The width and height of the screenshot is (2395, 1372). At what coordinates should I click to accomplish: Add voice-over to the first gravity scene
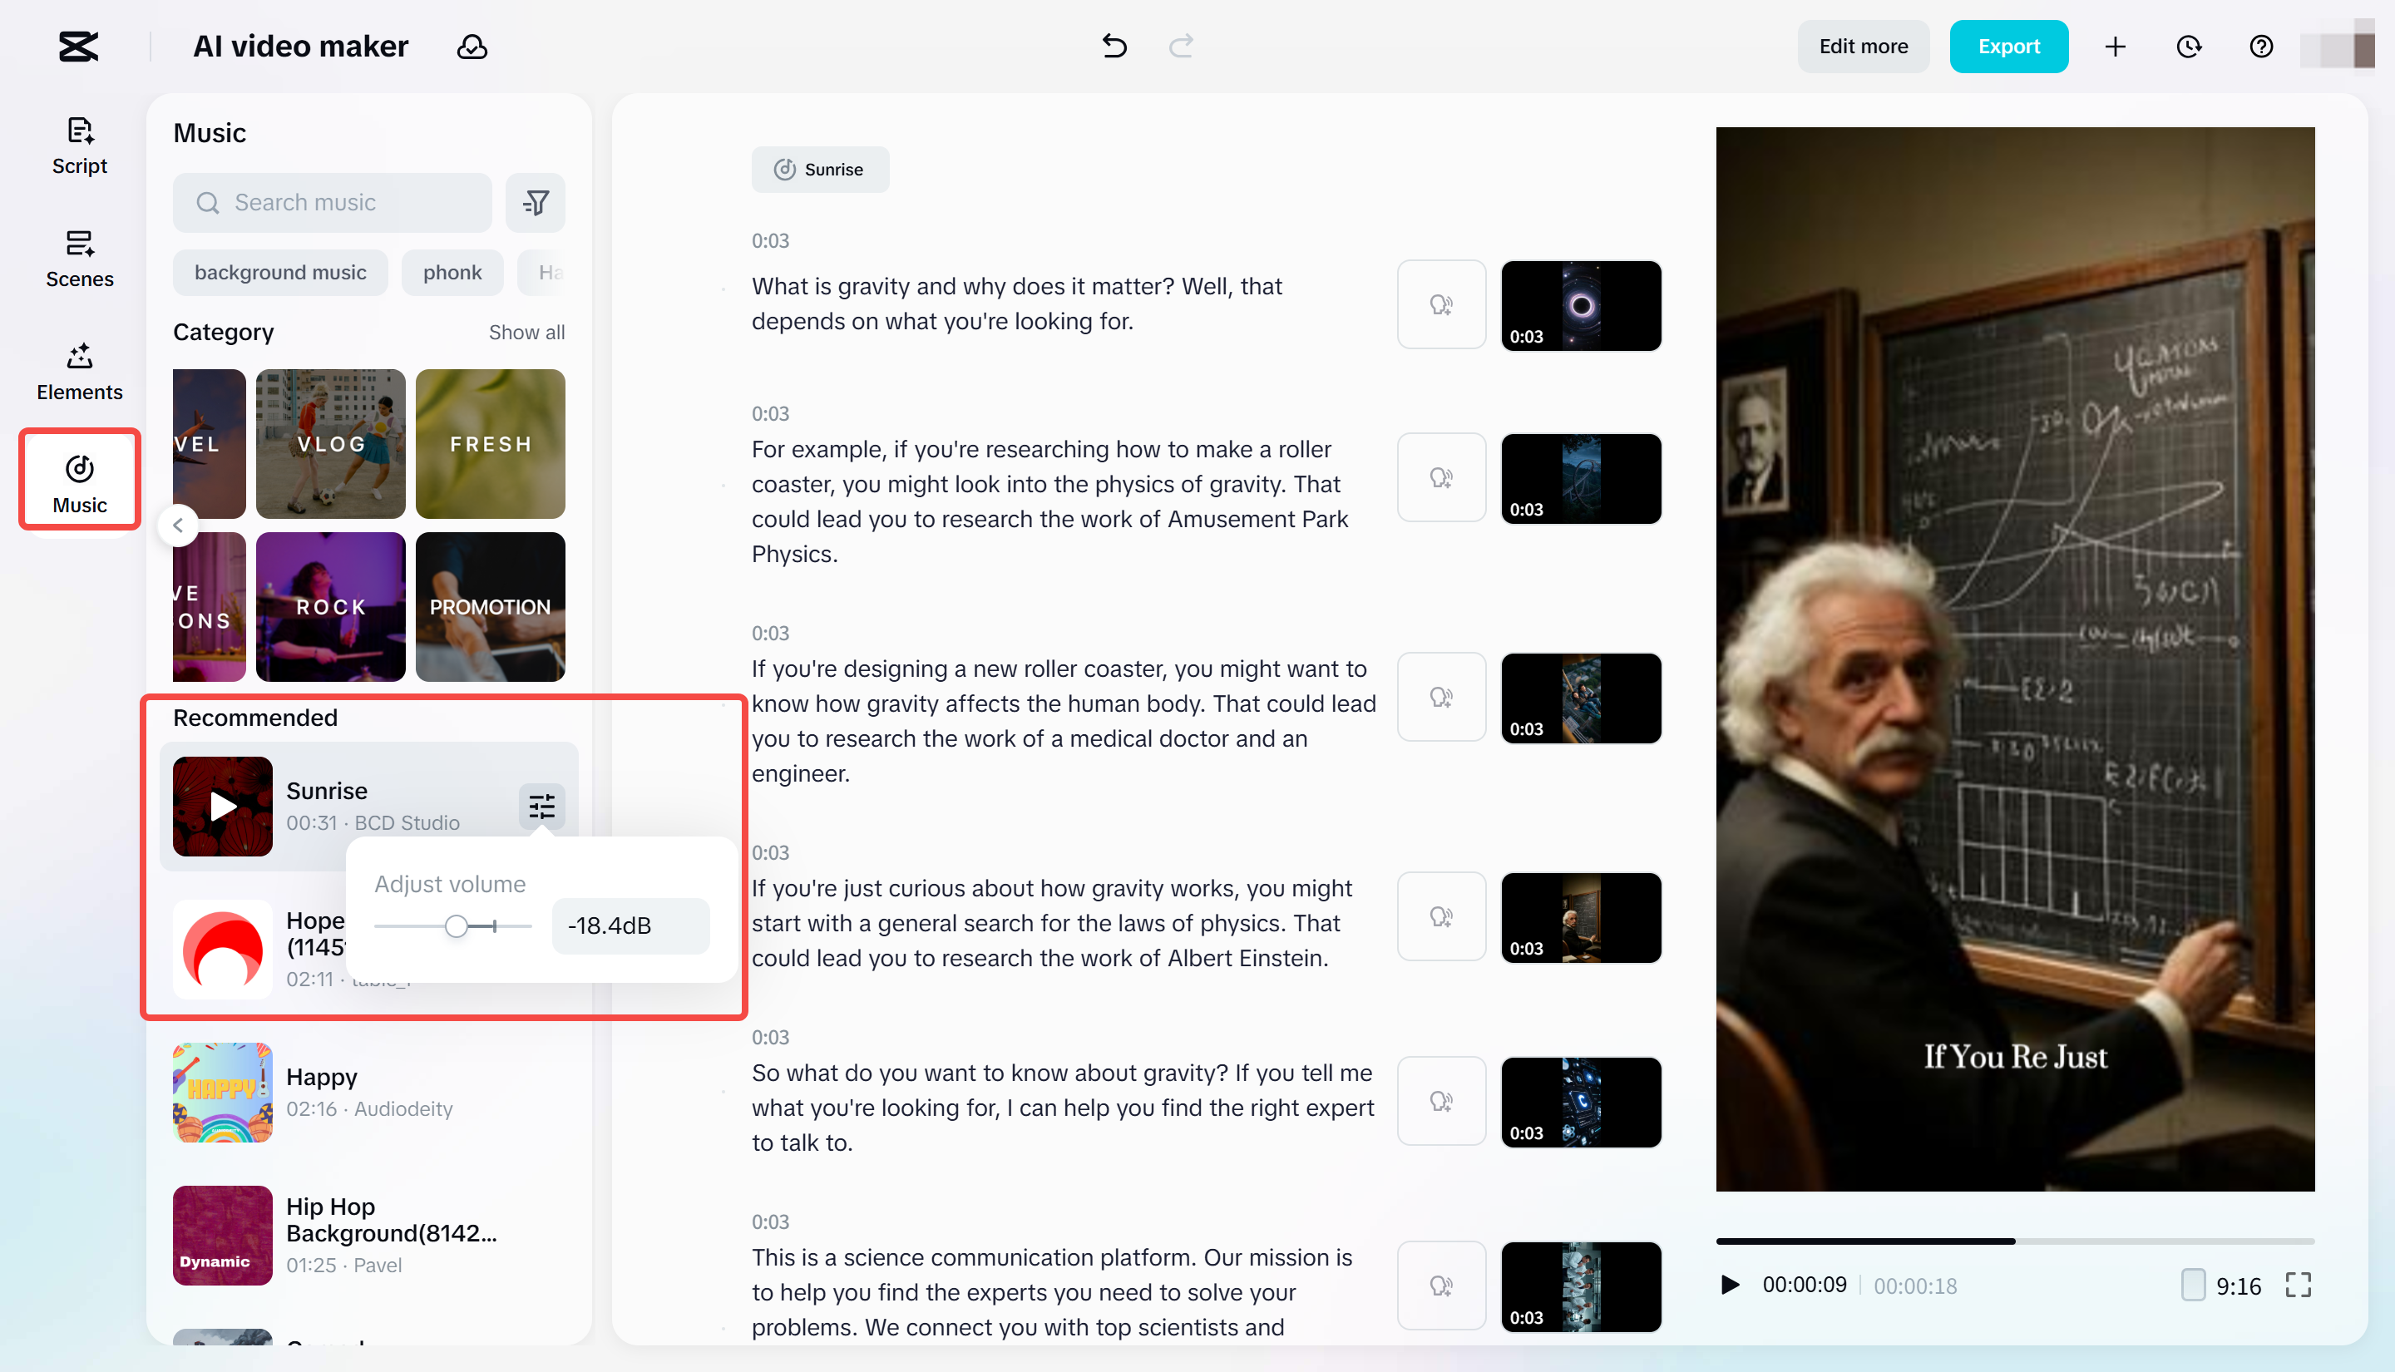[1440, 304]
